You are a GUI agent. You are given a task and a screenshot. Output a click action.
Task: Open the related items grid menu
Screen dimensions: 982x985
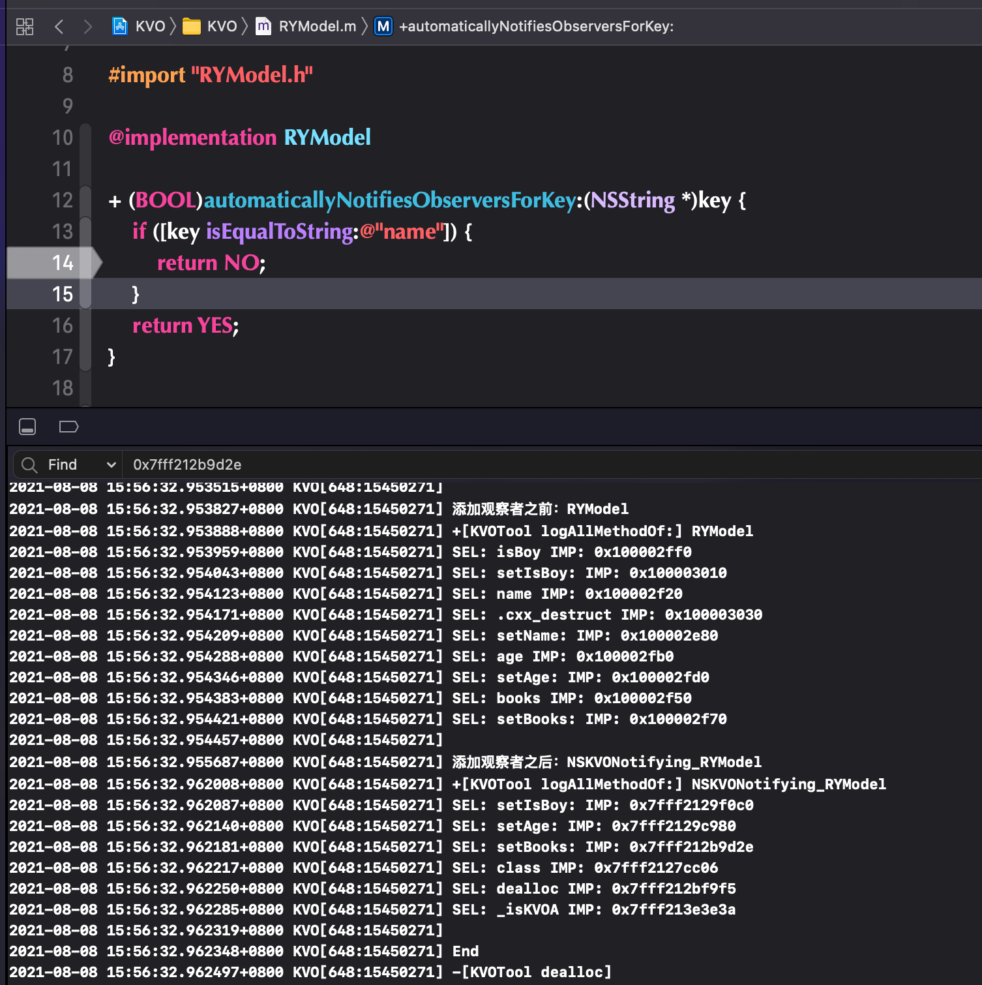click(25, 27)
